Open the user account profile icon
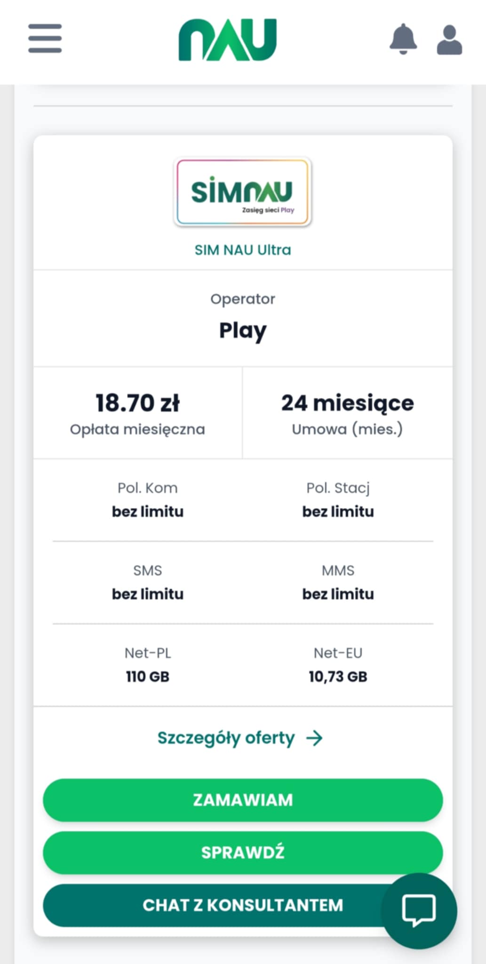 449,40
